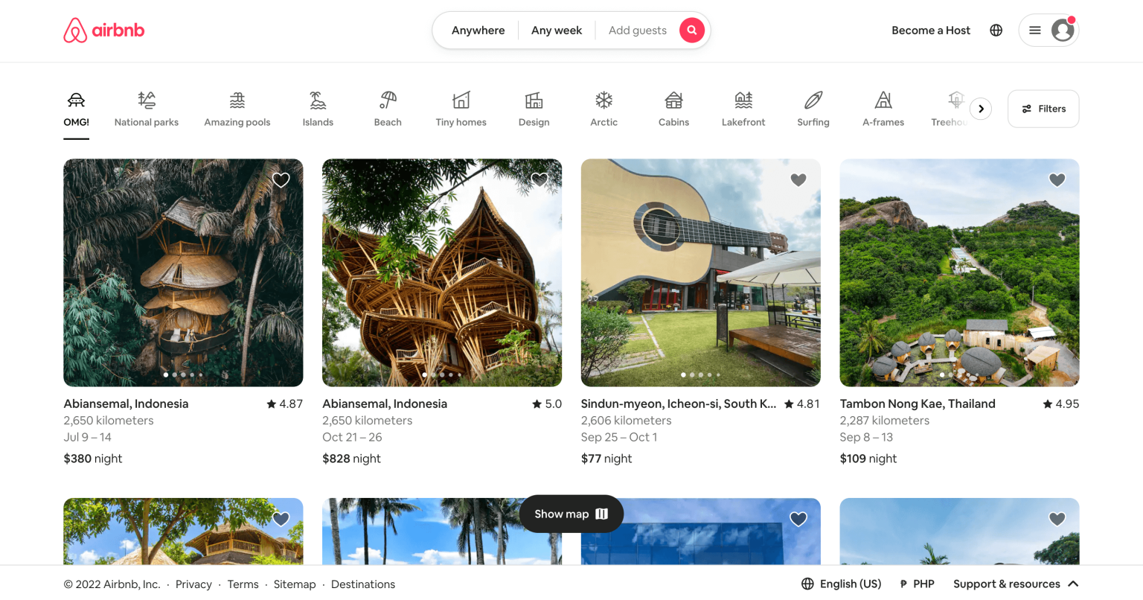
Task: Change currency from PHP
Action: 918,584
